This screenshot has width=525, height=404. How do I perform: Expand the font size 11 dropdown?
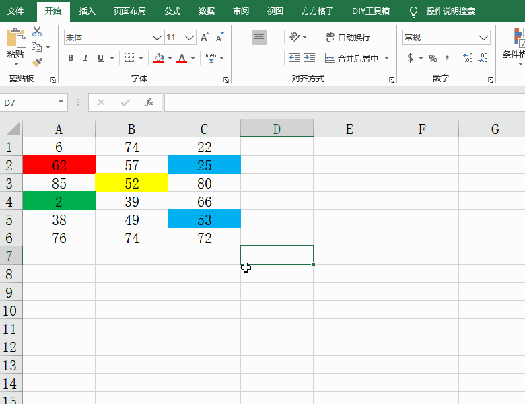[x=190, y=38]
